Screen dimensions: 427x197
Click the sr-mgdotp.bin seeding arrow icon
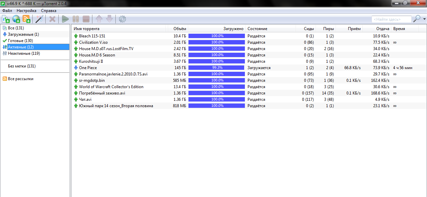[x=75, y=80]
